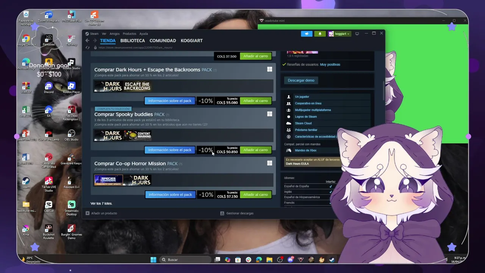The height and width of the screenshot is (273, 485).
Task: Open pack info for Spooky buddies bundle
Action: 170,150
